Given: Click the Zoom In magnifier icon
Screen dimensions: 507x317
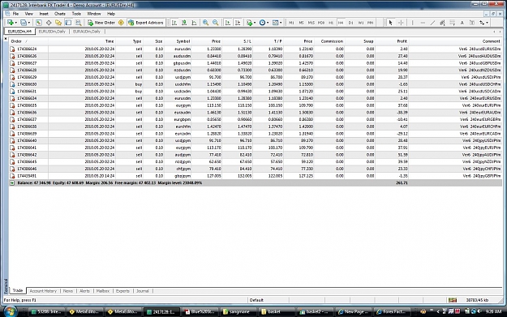Looking at the screenshot, I should pyautogui.click(x=205, y=23).
